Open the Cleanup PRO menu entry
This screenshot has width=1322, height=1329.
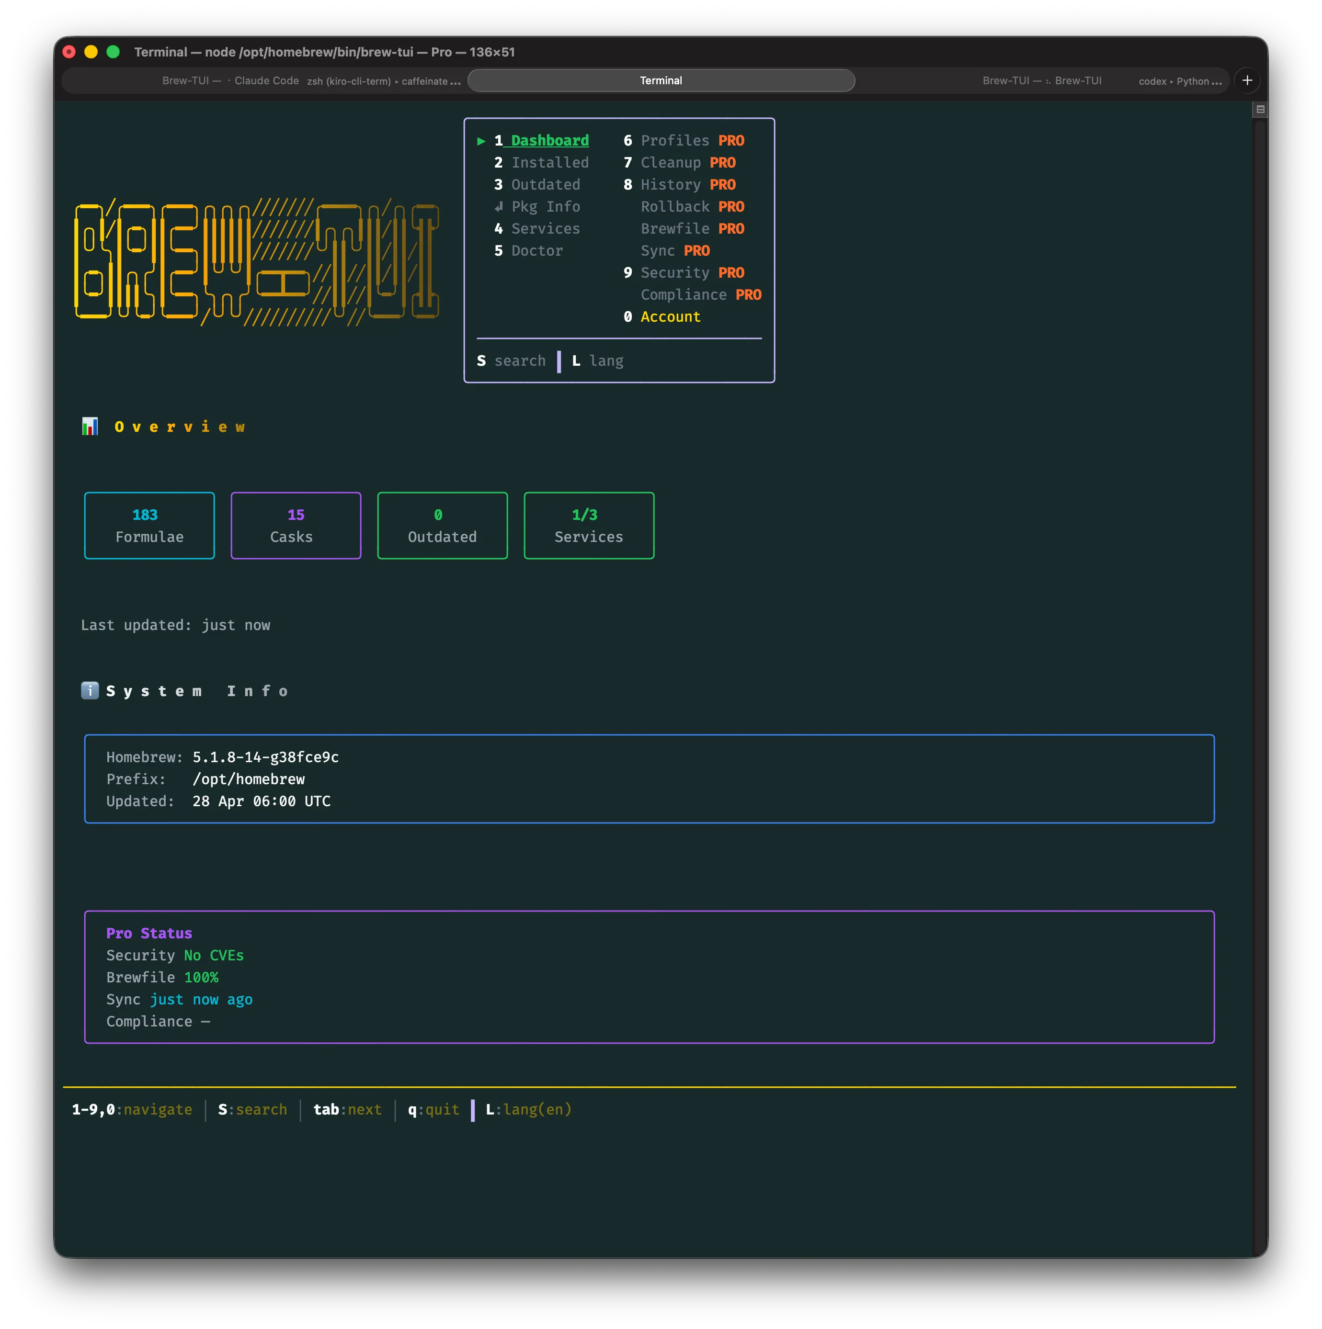679,162
